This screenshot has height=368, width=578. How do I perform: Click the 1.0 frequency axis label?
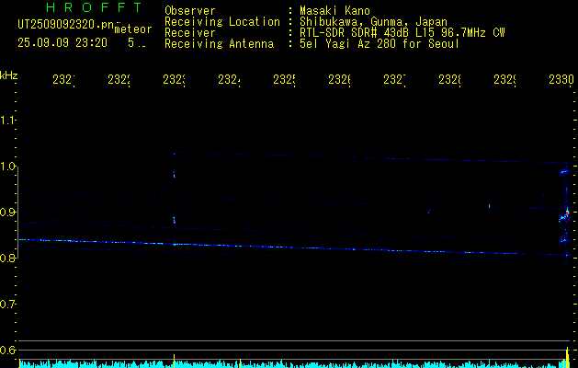[7, 167]
